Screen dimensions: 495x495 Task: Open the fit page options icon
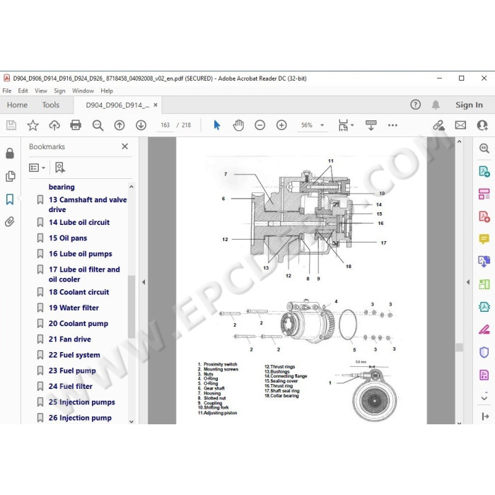tap(343, 125)
